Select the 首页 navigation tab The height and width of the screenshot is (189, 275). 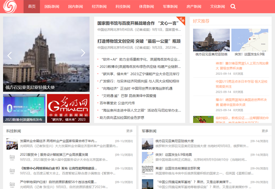(x=32, y=6)
